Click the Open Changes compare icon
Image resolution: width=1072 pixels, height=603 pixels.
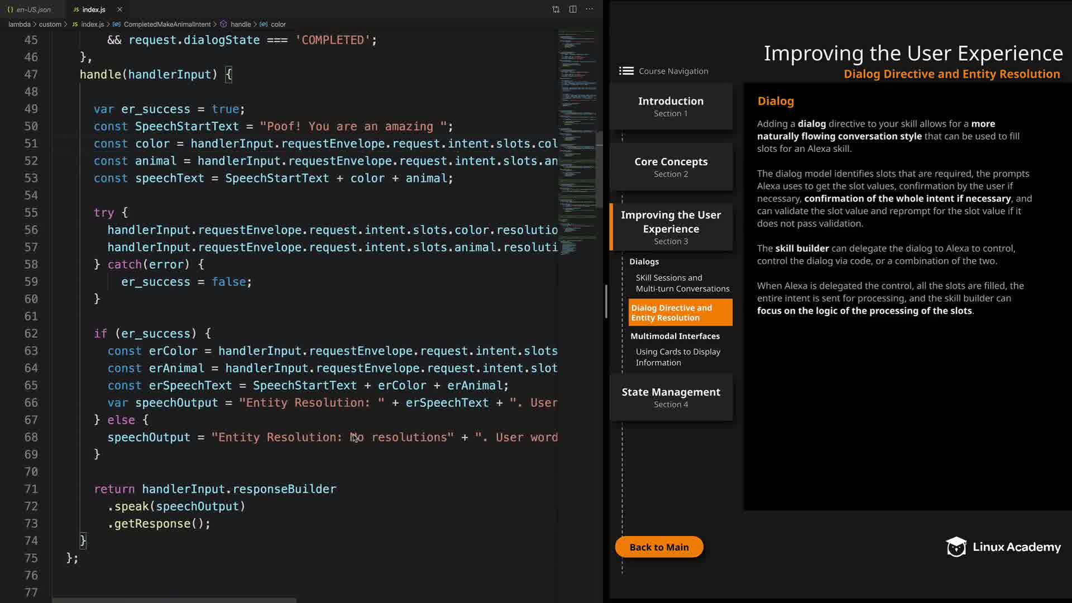click(x=556, y=9)
